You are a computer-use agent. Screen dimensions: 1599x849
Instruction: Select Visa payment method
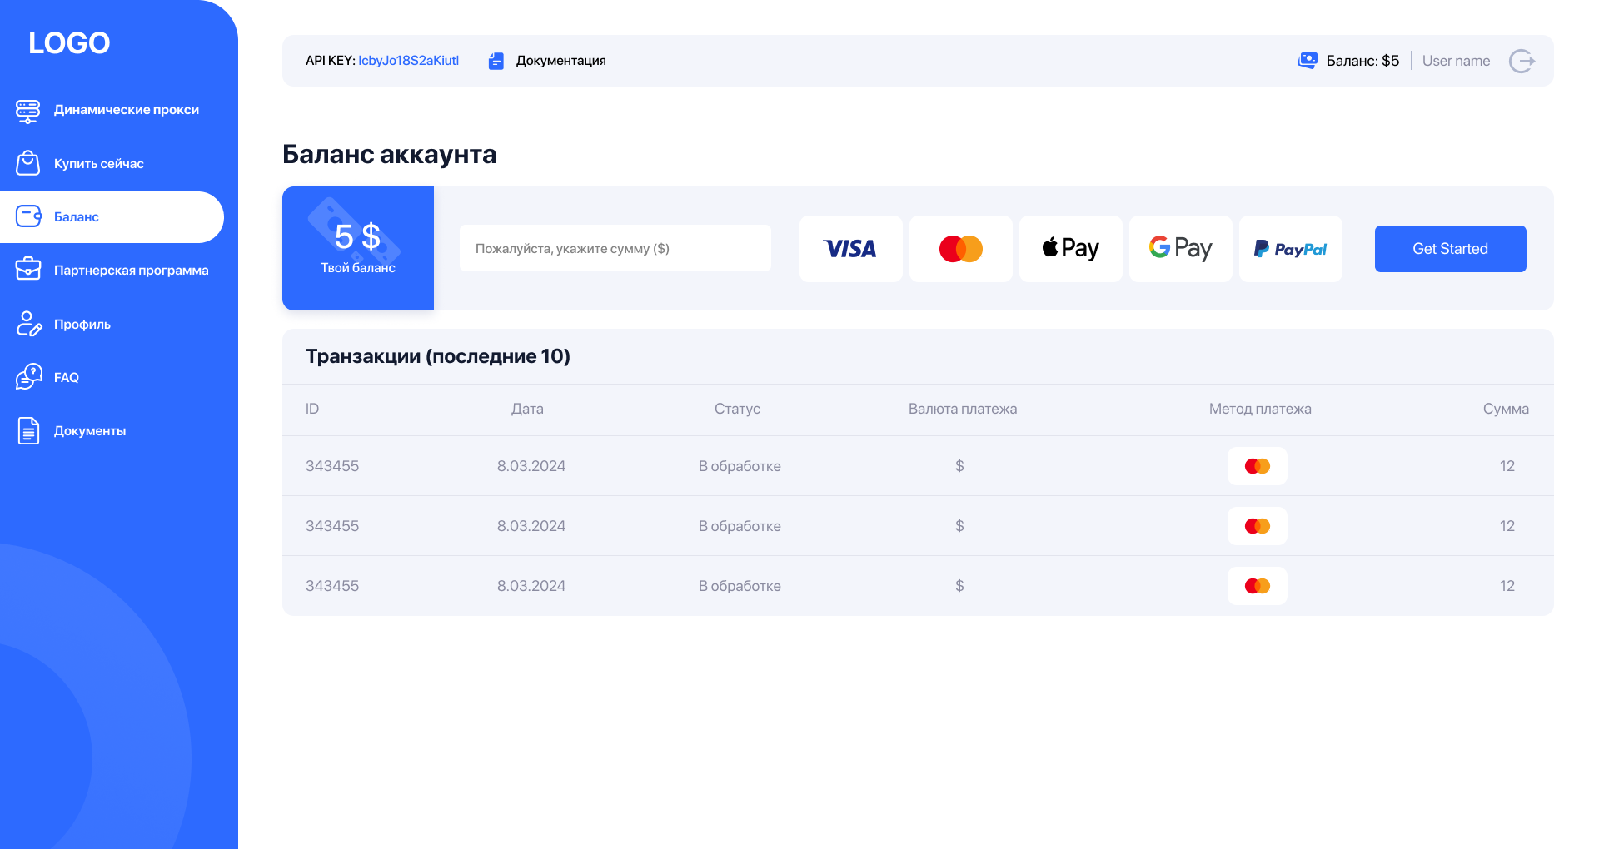click(851, 249)
